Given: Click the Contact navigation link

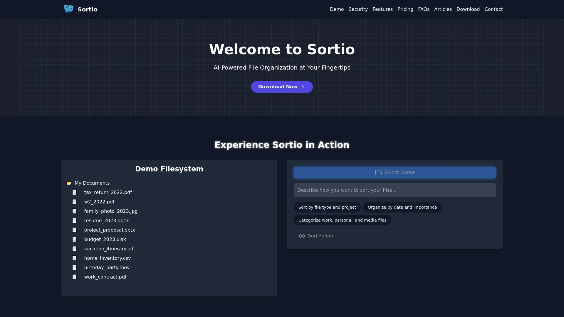Looking at the screenshot, I should pyautogui.click(x=493, y=9).
